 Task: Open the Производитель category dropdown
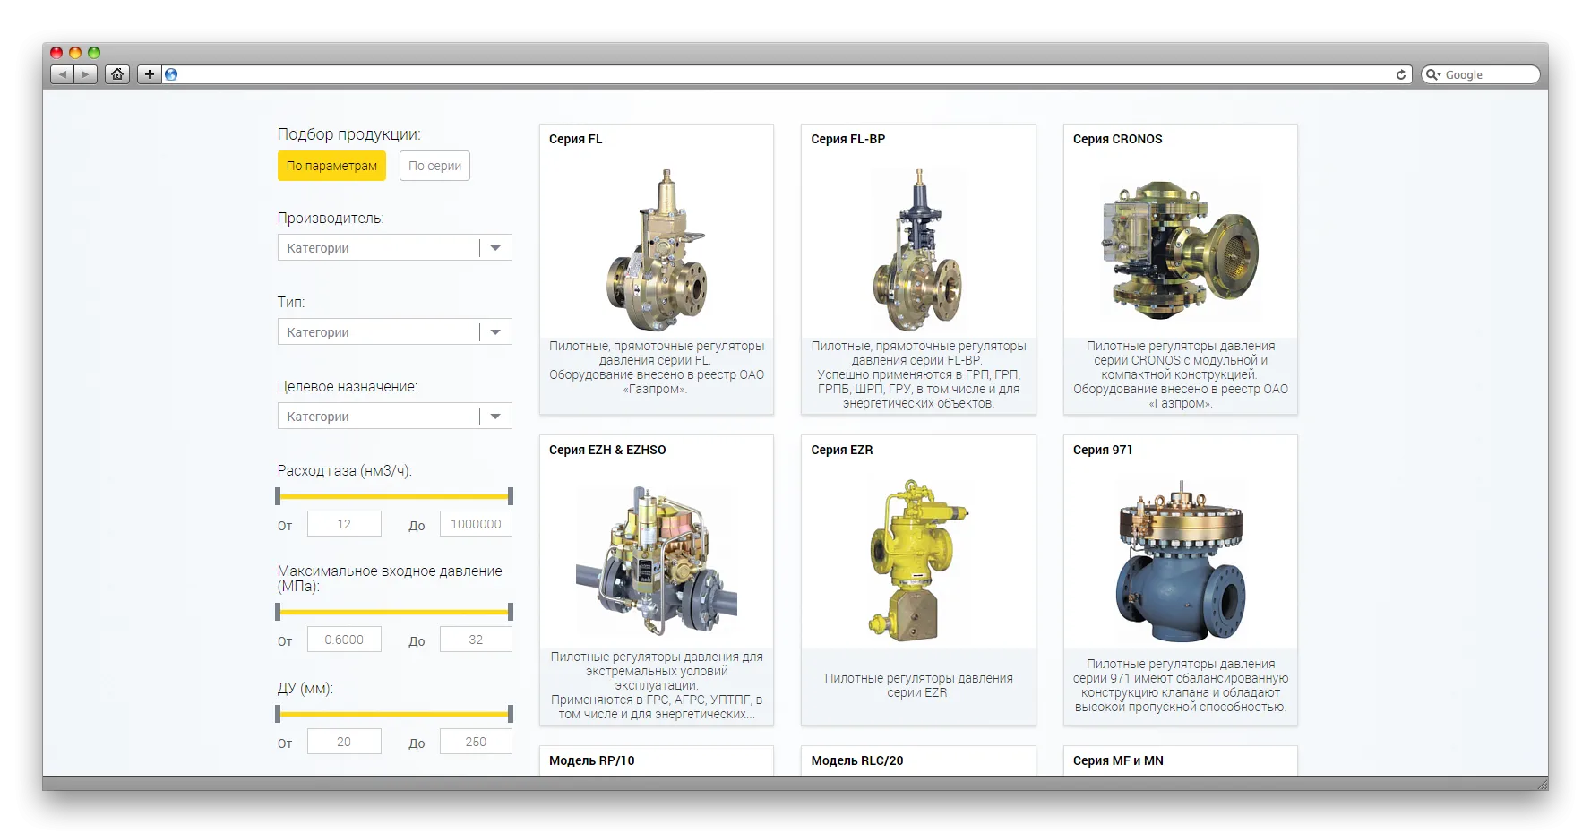coord(395,248)
